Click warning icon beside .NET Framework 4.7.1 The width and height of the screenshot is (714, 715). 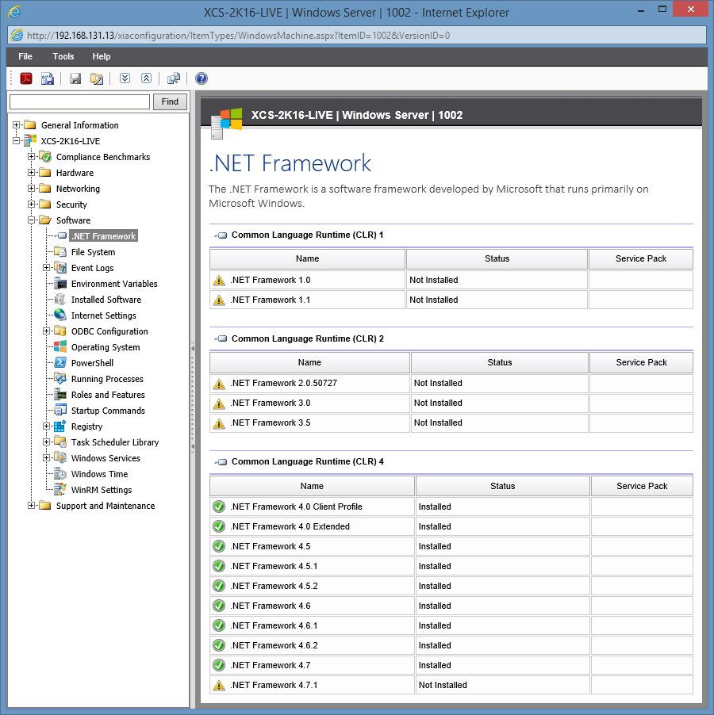[x=219, y=685]
